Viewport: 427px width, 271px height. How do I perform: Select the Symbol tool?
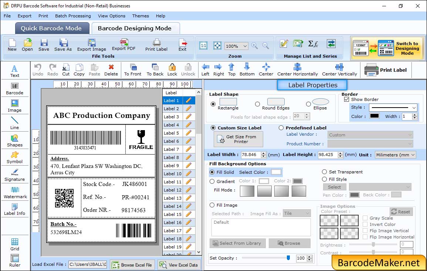[15, 157]
